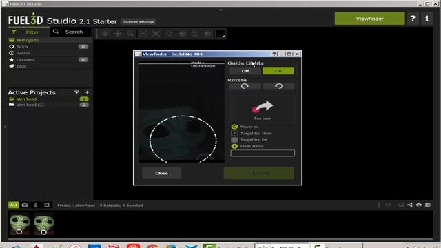Image resolution: width=441 pixels, height=248 pixels.
Task: Add a new project with the plus icon
Action: [x=88, y=92]
